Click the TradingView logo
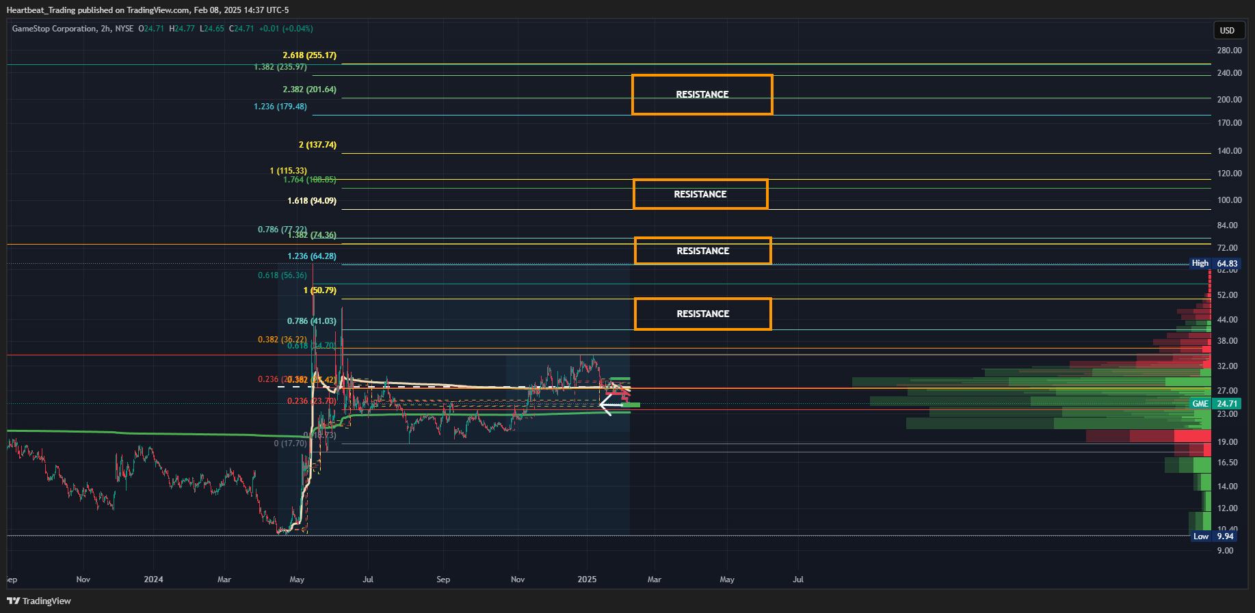Viewport: 1255px width, 613px height. (39, 601)
